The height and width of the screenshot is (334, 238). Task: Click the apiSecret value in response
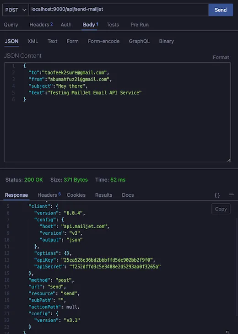[x=115, y=266]
